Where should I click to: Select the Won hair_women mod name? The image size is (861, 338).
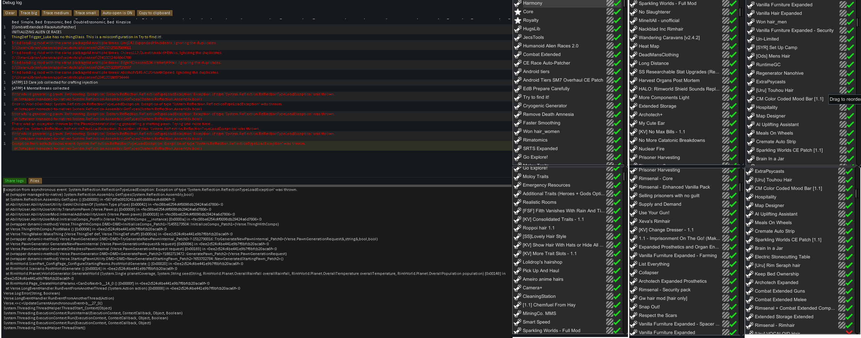[x=541, y=131]
